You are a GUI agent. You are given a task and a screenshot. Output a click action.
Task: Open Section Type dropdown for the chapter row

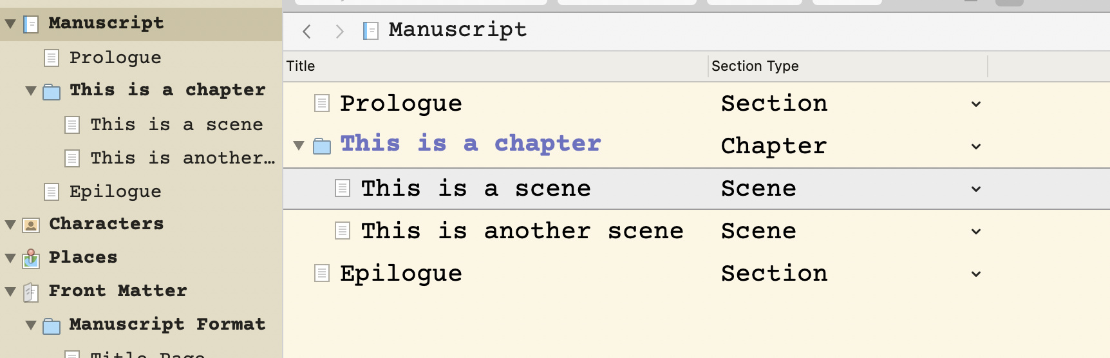[x=976, y=146]
